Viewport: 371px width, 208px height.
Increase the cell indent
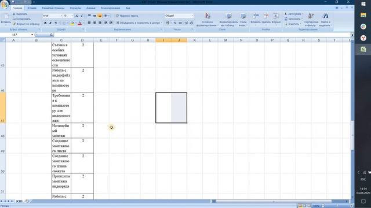pos(111,23)
